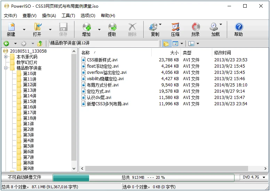270x191 pixels.
Task: Click the 913 MB disc capacity progress bar
Action: [x=143, y=177]
